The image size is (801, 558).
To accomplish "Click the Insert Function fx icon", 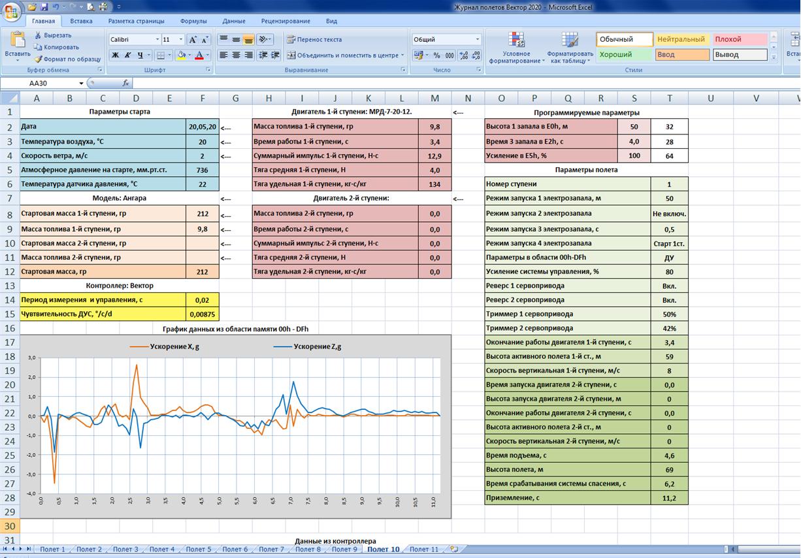I will pos(125,84).
